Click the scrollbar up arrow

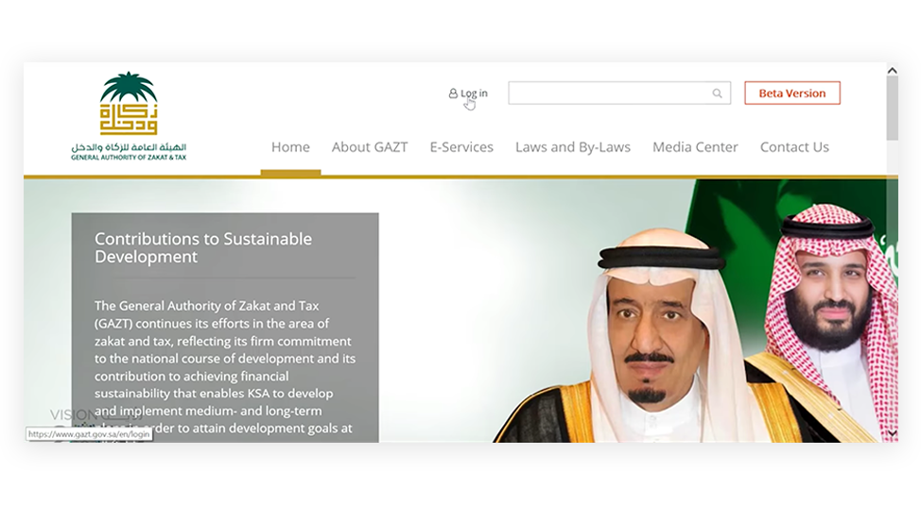(x=893, y=71)
